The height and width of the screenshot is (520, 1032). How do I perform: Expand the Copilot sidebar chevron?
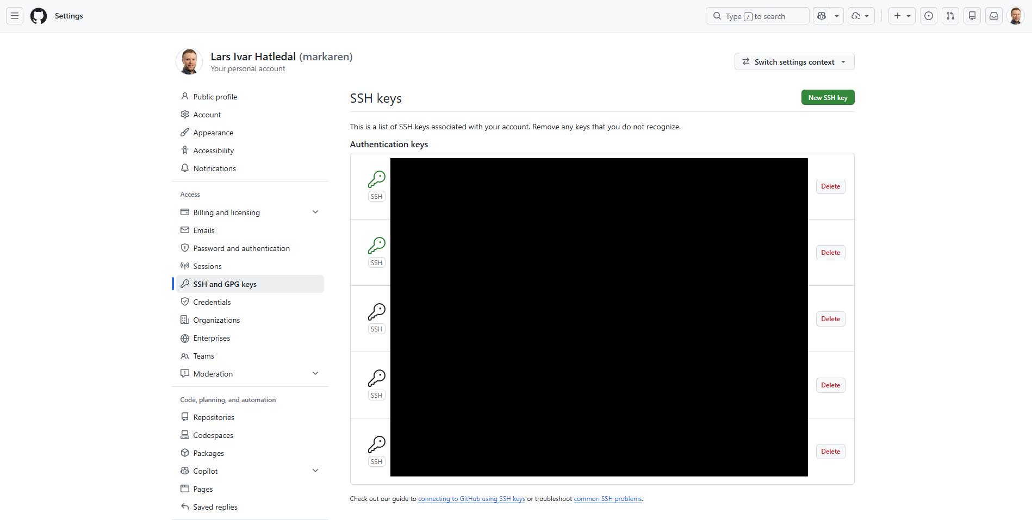(x=315, y=471)
